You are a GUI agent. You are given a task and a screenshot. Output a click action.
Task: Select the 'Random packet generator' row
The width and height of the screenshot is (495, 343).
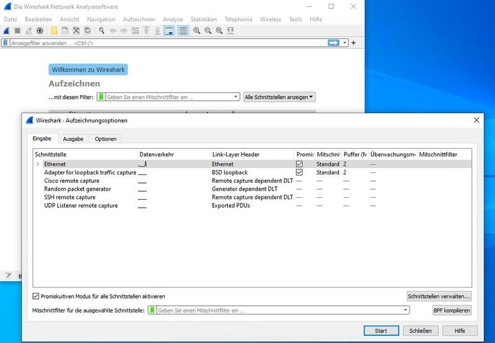click(252, 189)
